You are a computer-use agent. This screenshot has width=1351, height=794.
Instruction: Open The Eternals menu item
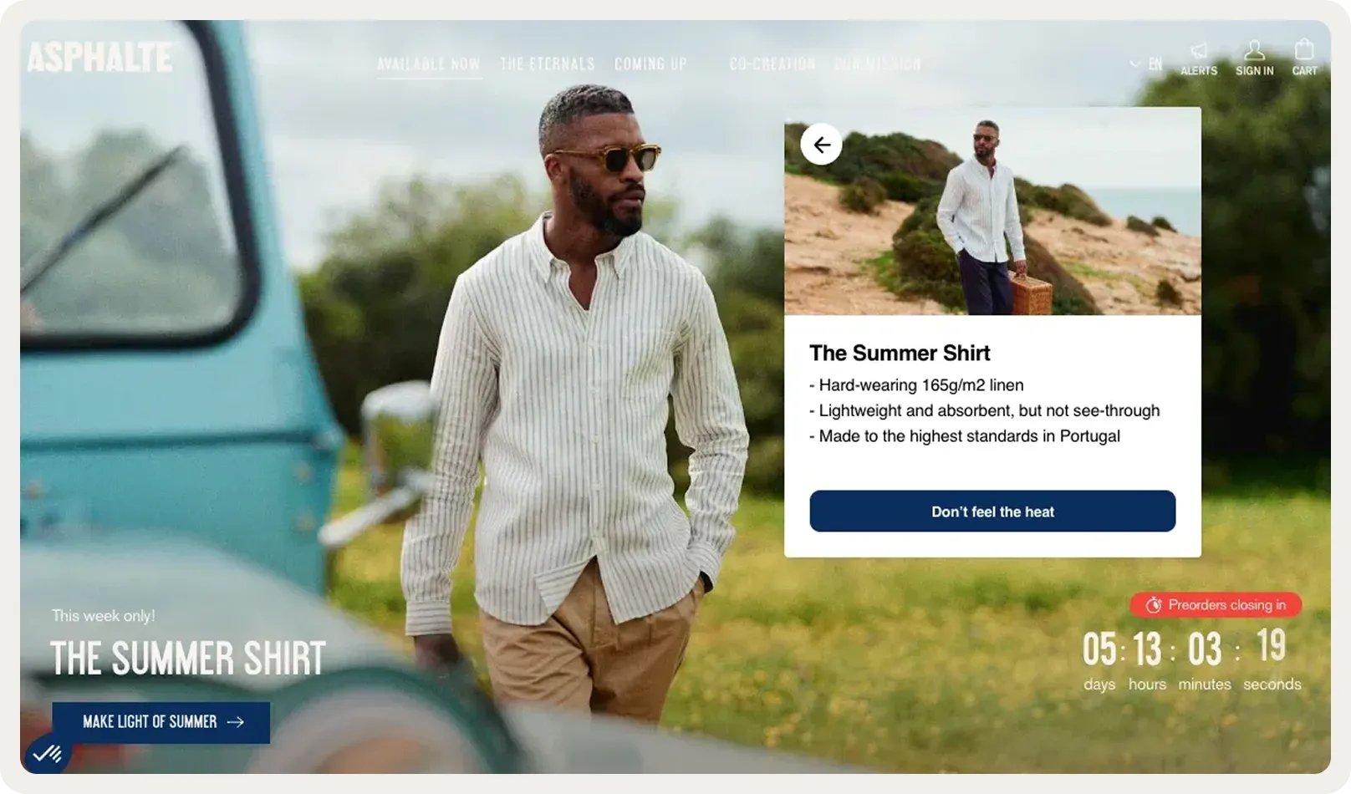(548, 64)
